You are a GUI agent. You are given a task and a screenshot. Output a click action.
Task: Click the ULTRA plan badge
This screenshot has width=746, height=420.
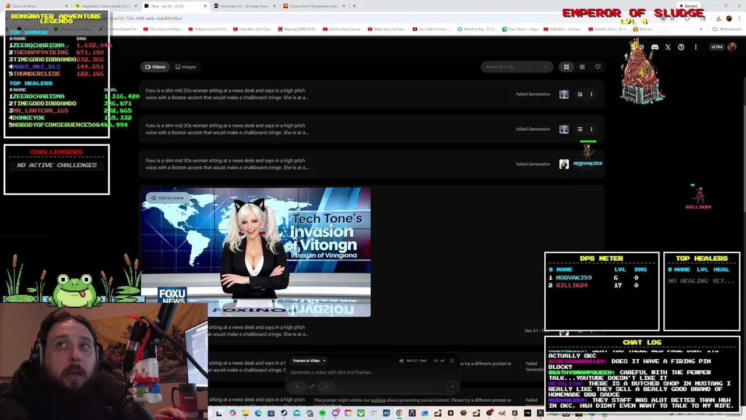(717, 47)
